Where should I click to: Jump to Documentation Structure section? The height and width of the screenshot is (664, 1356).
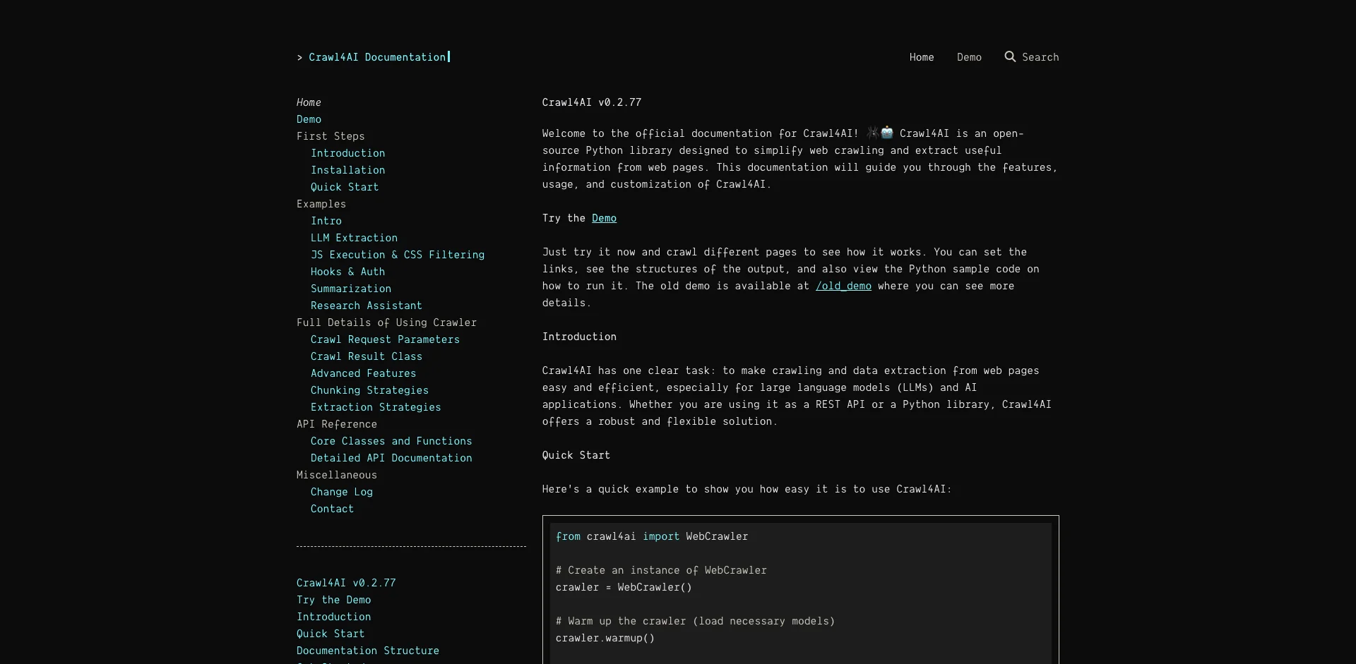(368, 651)
